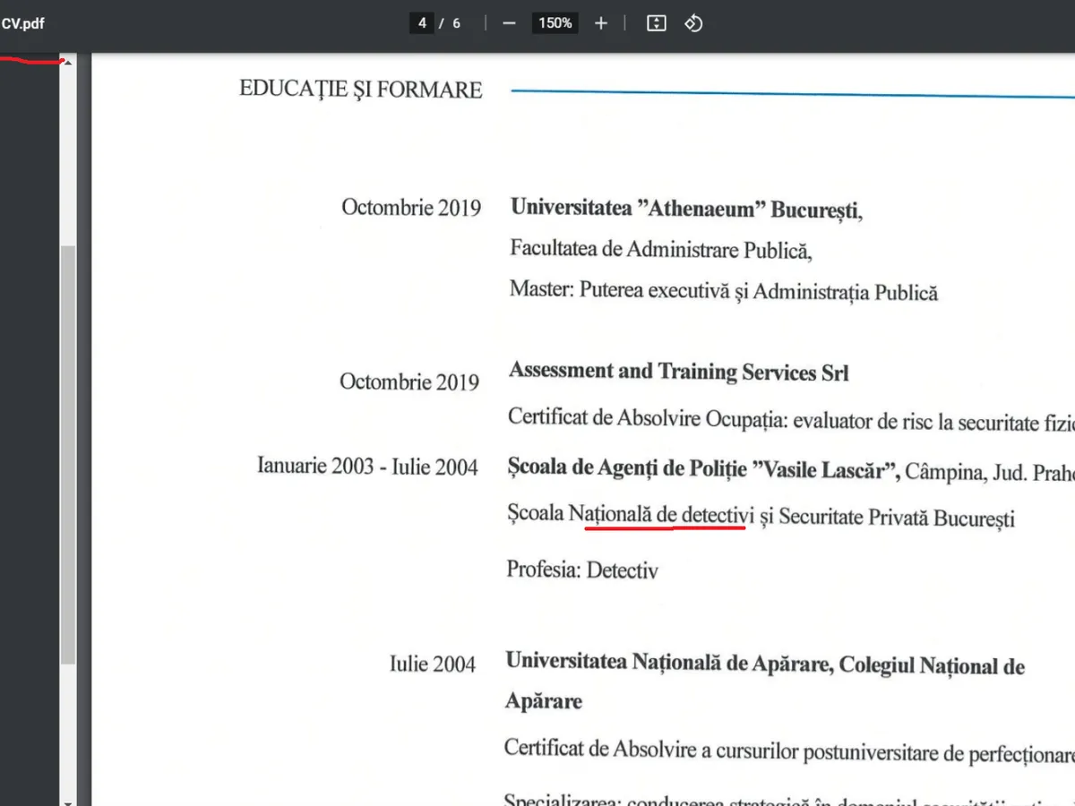1075x806 pixels.
Task: Click the "Facultatea de Administrare Publică" line
Action: pos(660,249)
